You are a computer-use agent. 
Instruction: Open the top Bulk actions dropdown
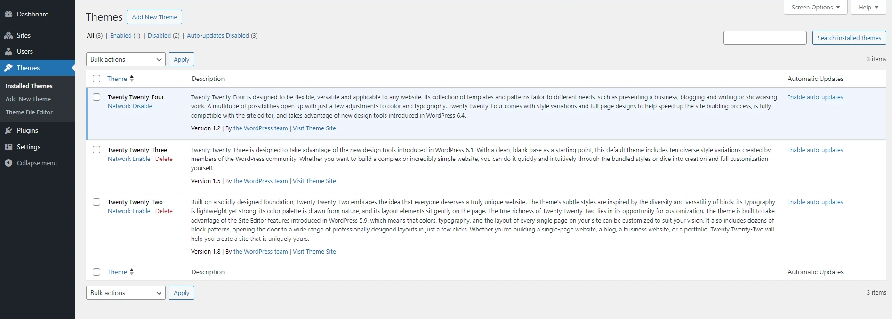click(x=126, y=59)
